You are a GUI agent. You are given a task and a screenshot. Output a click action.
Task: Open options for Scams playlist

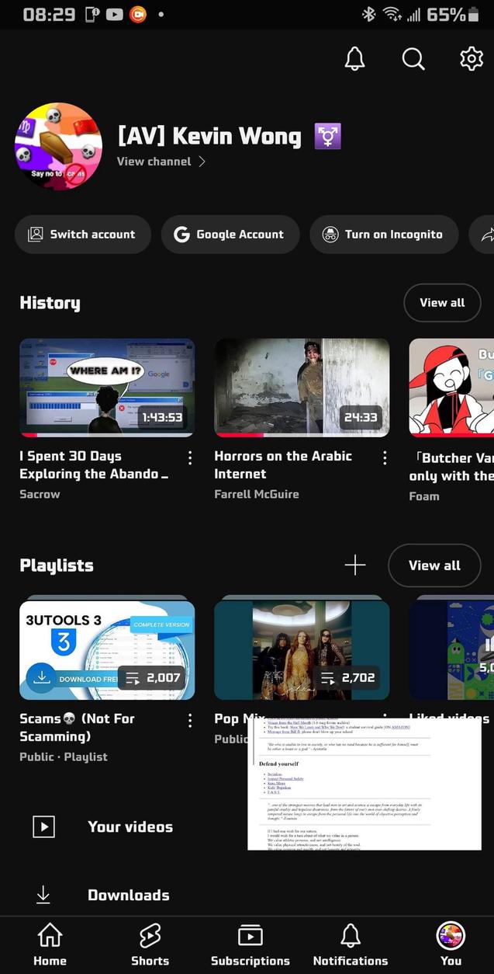[189, 720]
